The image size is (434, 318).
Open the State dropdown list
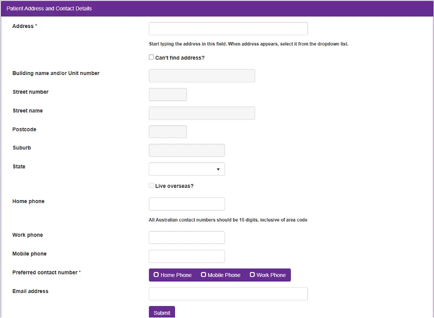coord(186,168)
